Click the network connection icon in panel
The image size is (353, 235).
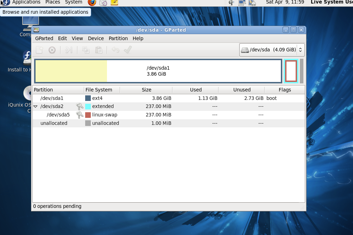pos(242,2)
